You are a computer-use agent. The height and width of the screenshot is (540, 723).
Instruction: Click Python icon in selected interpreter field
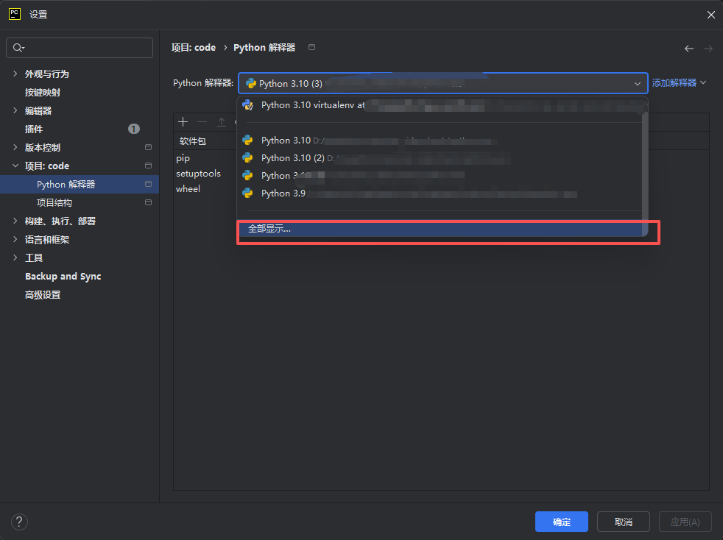point(251,83)
